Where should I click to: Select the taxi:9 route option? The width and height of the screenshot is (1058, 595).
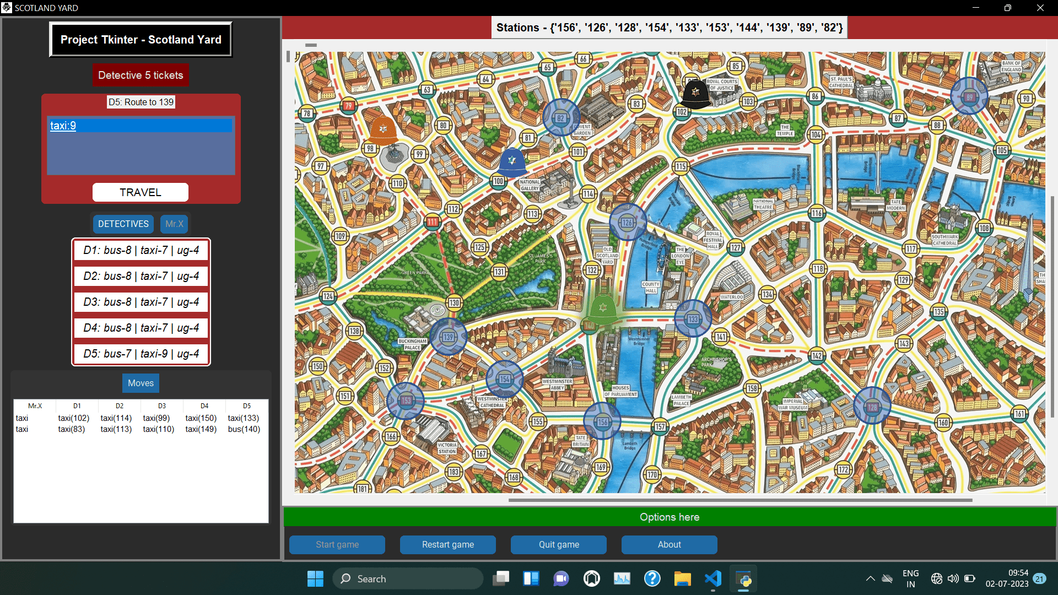(141, 126)
